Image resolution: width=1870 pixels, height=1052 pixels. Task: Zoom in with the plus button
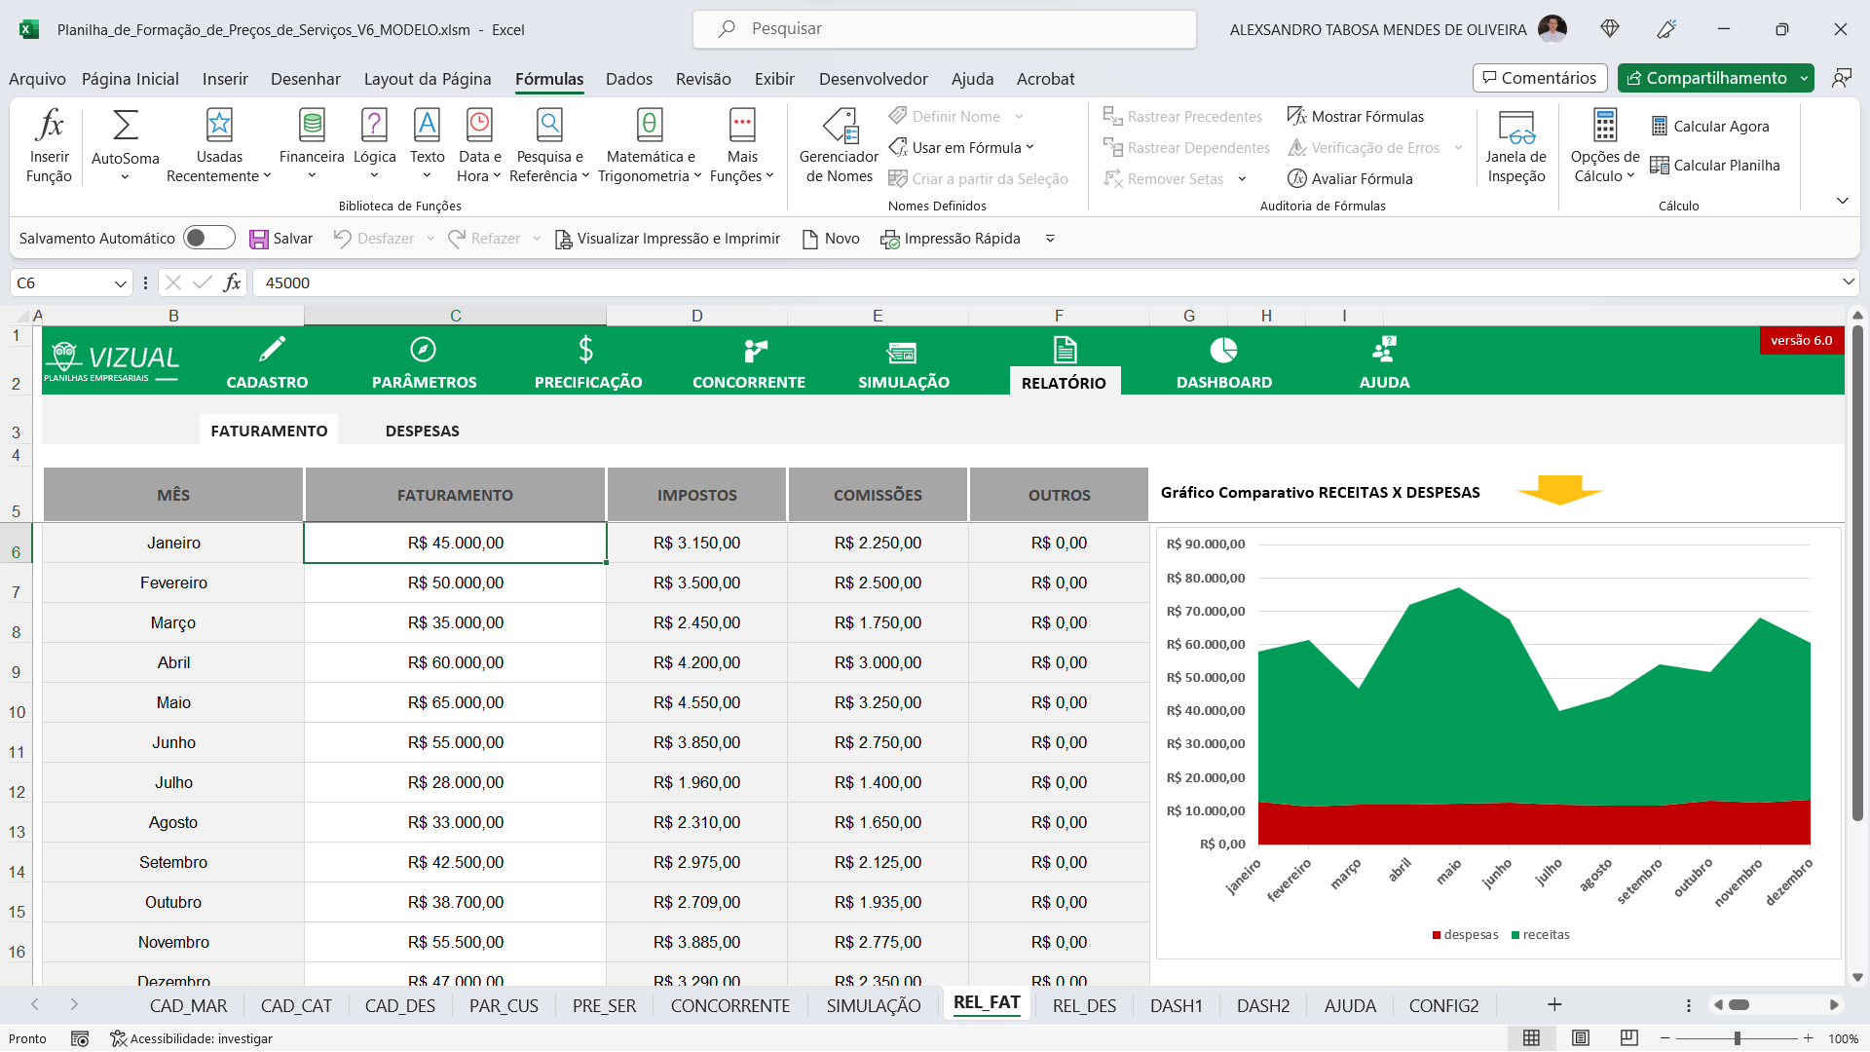tap(1808, 1038)
